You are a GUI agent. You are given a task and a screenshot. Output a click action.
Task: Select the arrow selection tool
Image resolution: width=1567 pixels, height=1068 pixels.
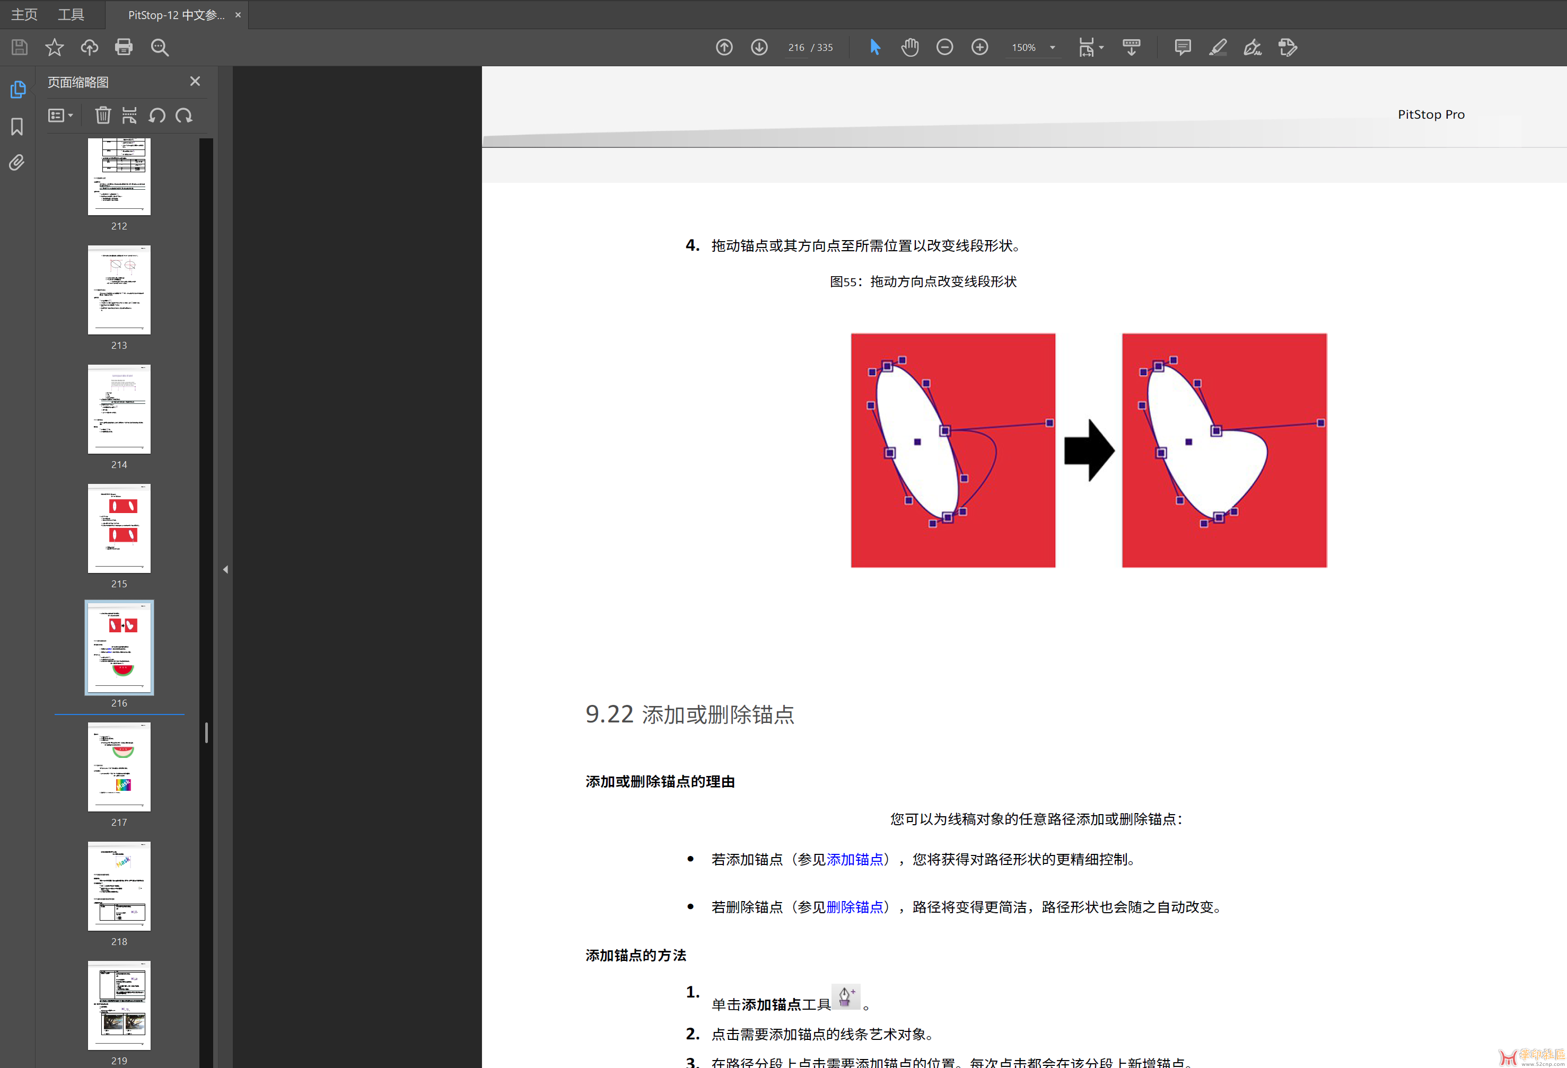click(875, 47)
